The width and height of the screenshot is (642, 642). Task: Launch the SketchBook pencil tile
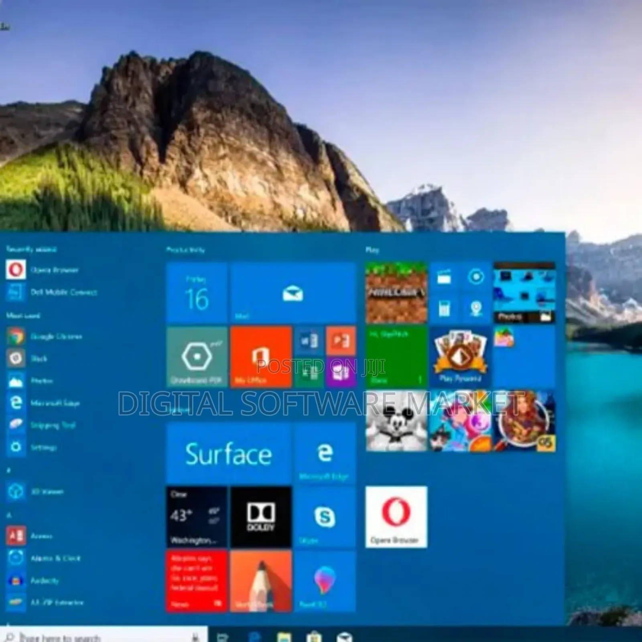[261, 581]
